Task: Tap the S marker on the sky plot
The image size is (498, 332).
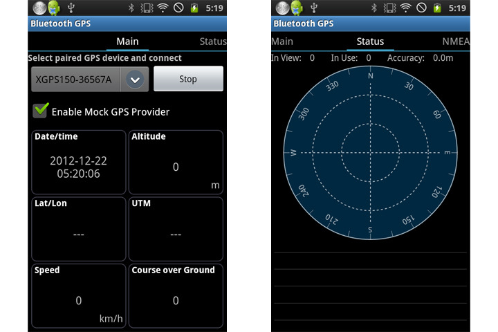Action: [370, 230]
